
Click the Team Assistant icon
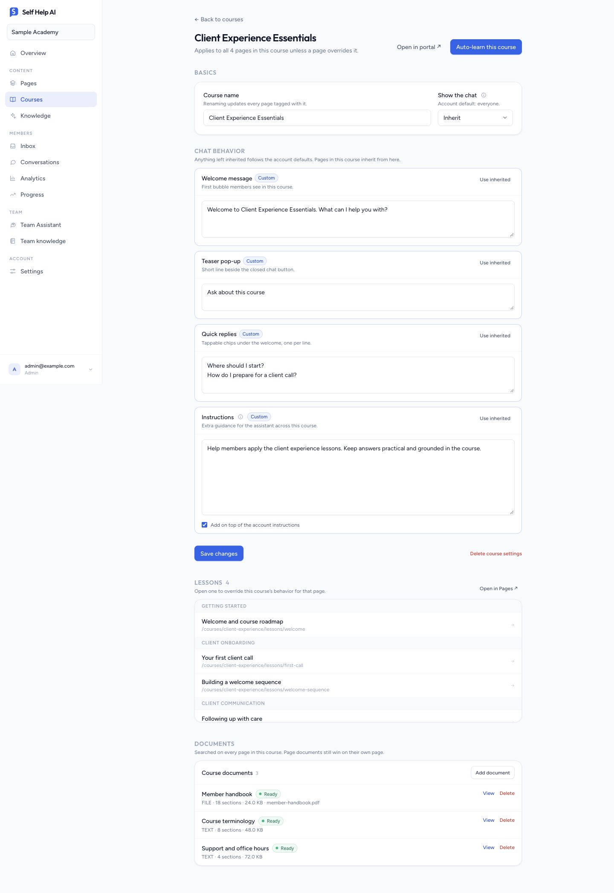click(13, 225)
